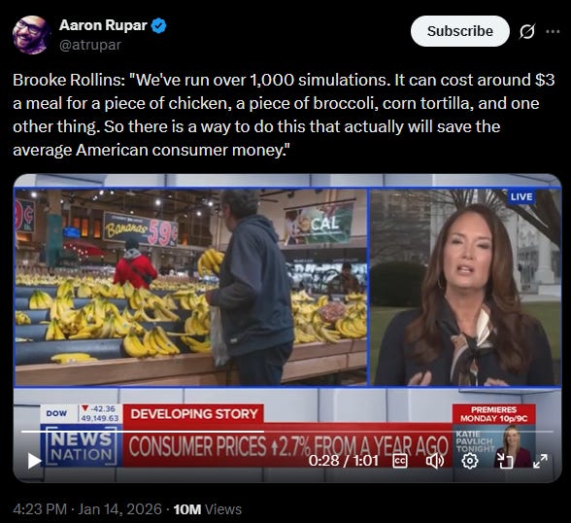Subscribe to Aaron Rupar

tap(460, 31)
